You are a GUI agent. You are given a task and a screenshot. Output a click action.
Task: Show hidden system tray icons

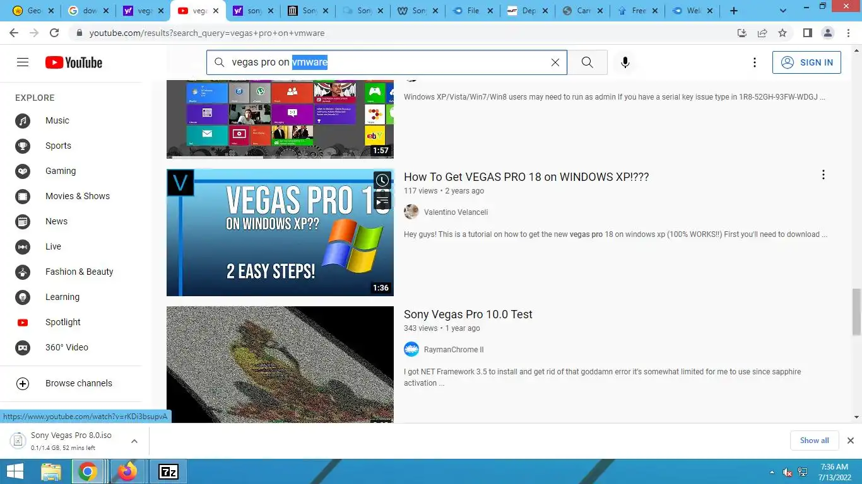[x=772, y=472]
